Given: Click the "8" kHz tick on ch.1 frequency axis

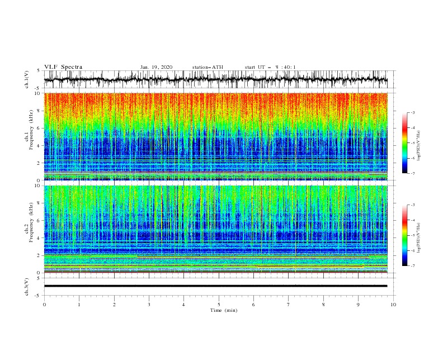Looking at the screenshot, I should 39,111.
